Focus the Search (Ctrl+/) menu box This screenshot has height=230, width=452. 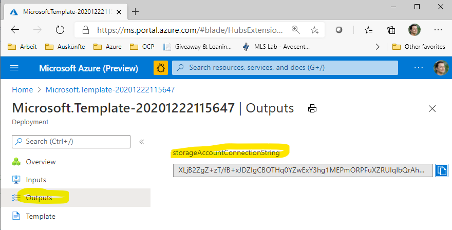(x=71, y=142)
